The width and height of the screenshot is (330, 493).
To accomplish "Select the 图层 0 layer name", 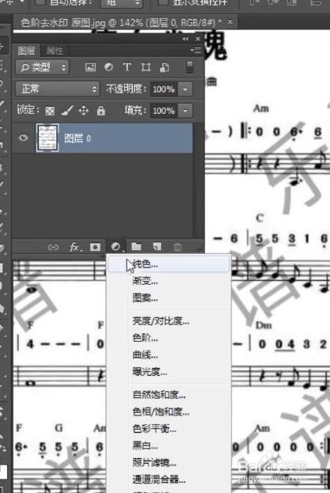I will (x=77, y=138).
